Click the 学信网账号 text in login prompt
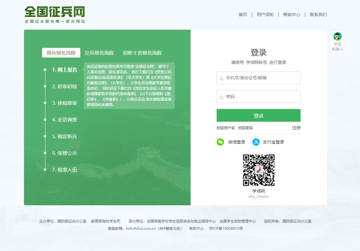The width and height of the screenshot is (360, 251). tap(256, 62)
